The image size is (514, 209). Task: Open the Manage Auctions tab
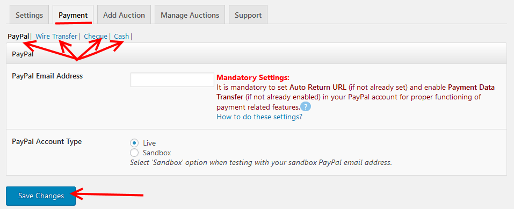190,15
